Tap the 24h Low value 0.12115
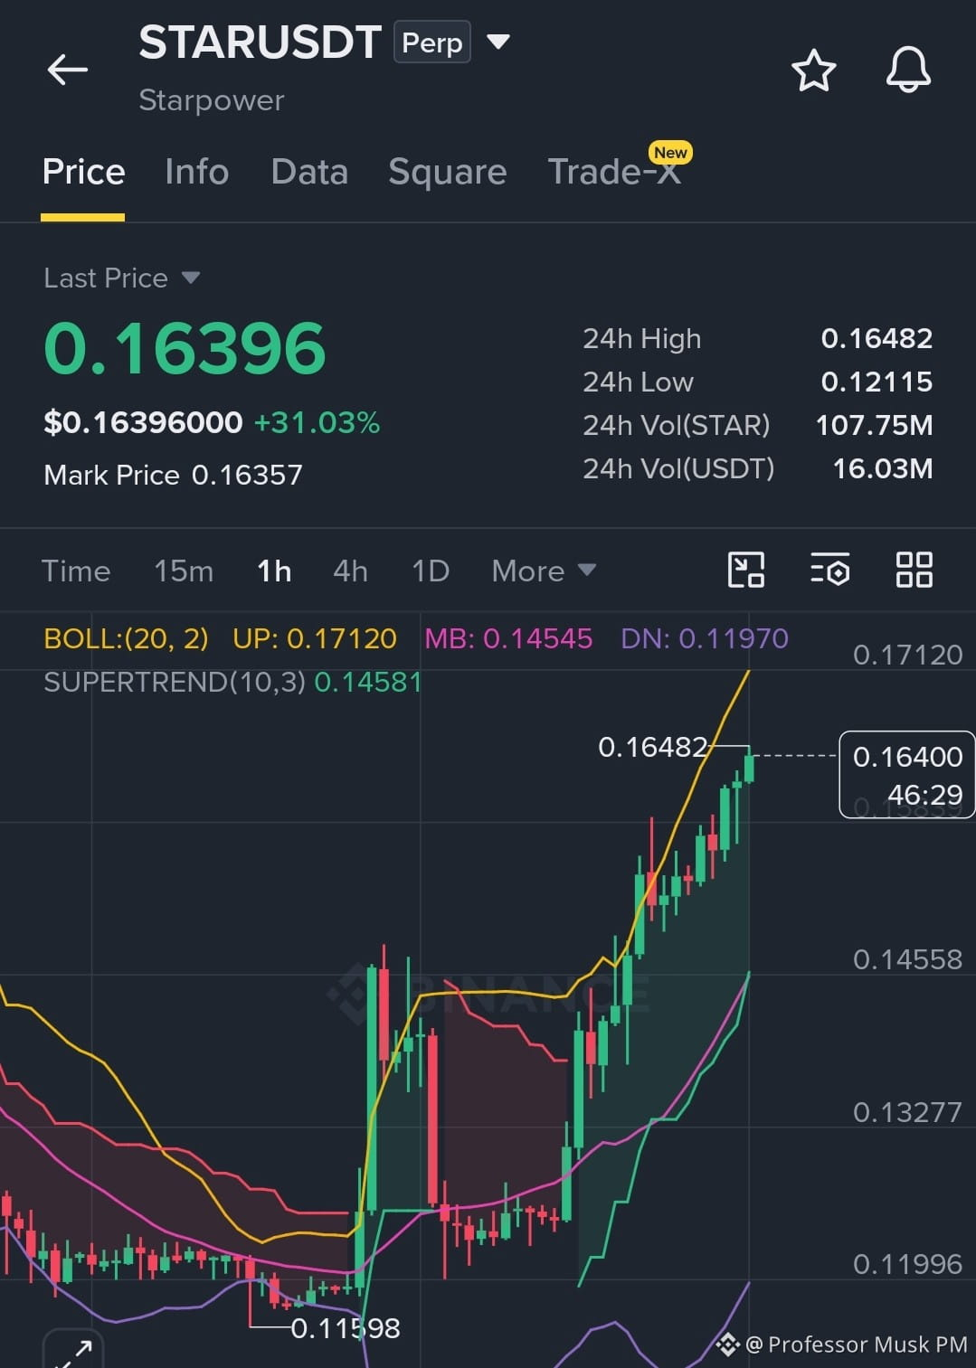Viewport: 976px width, 1368px height. click(877, 382)
